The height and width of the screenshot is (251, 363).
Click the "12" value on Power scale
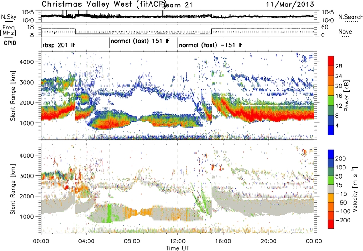click(338, 106)
